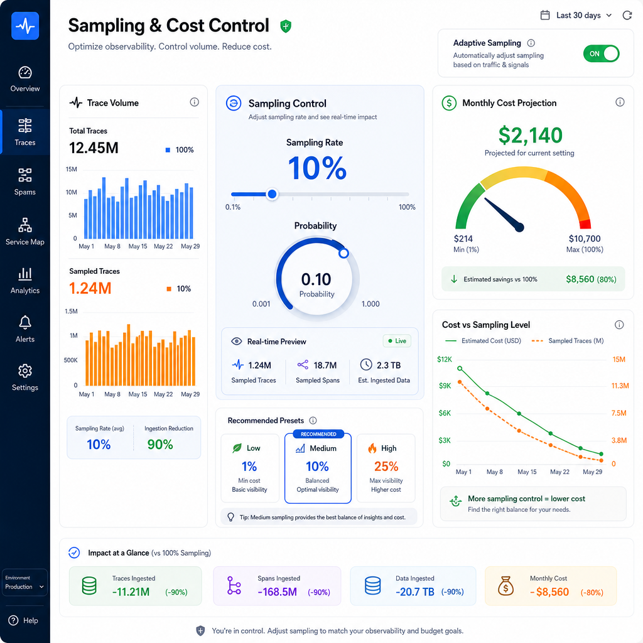Click the Est. Ingested Data clock icon
This screenshot has height=643, width=643.
pos(366,365)
